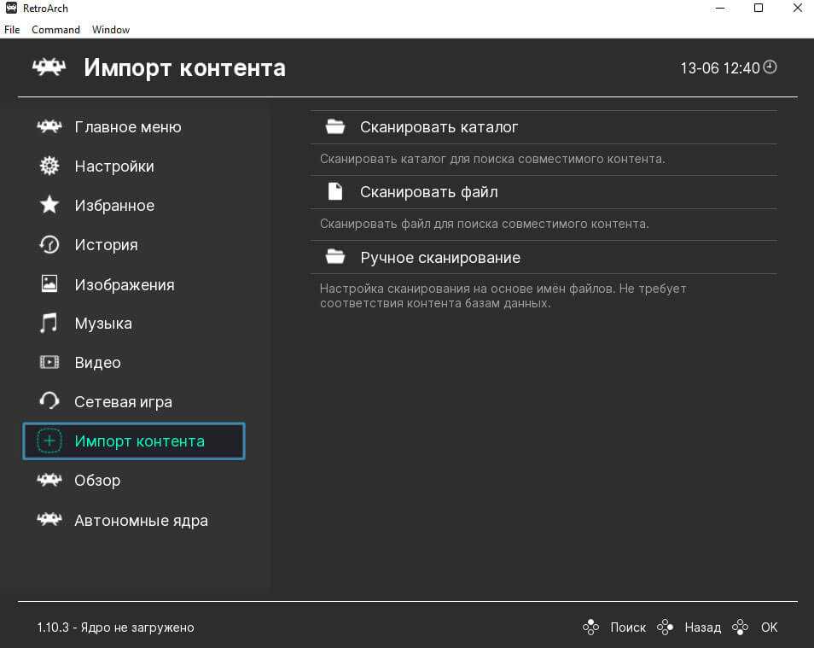Select Автономные ядра in the sidebar

coord(141,521)
